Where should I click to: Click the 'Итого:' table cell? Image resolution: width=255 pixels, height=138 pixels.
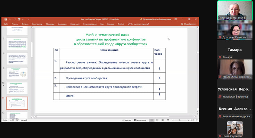click(106, 96)
